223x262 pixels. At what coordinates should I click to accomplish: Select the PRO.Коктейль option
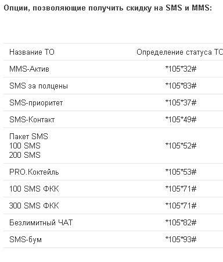pyautogui.click(x=34, y=172)
